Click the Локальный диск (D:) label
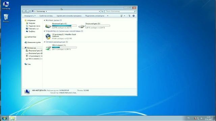This screenshot has height=121, width=216. pyautogui.click(x=92, y=24)
